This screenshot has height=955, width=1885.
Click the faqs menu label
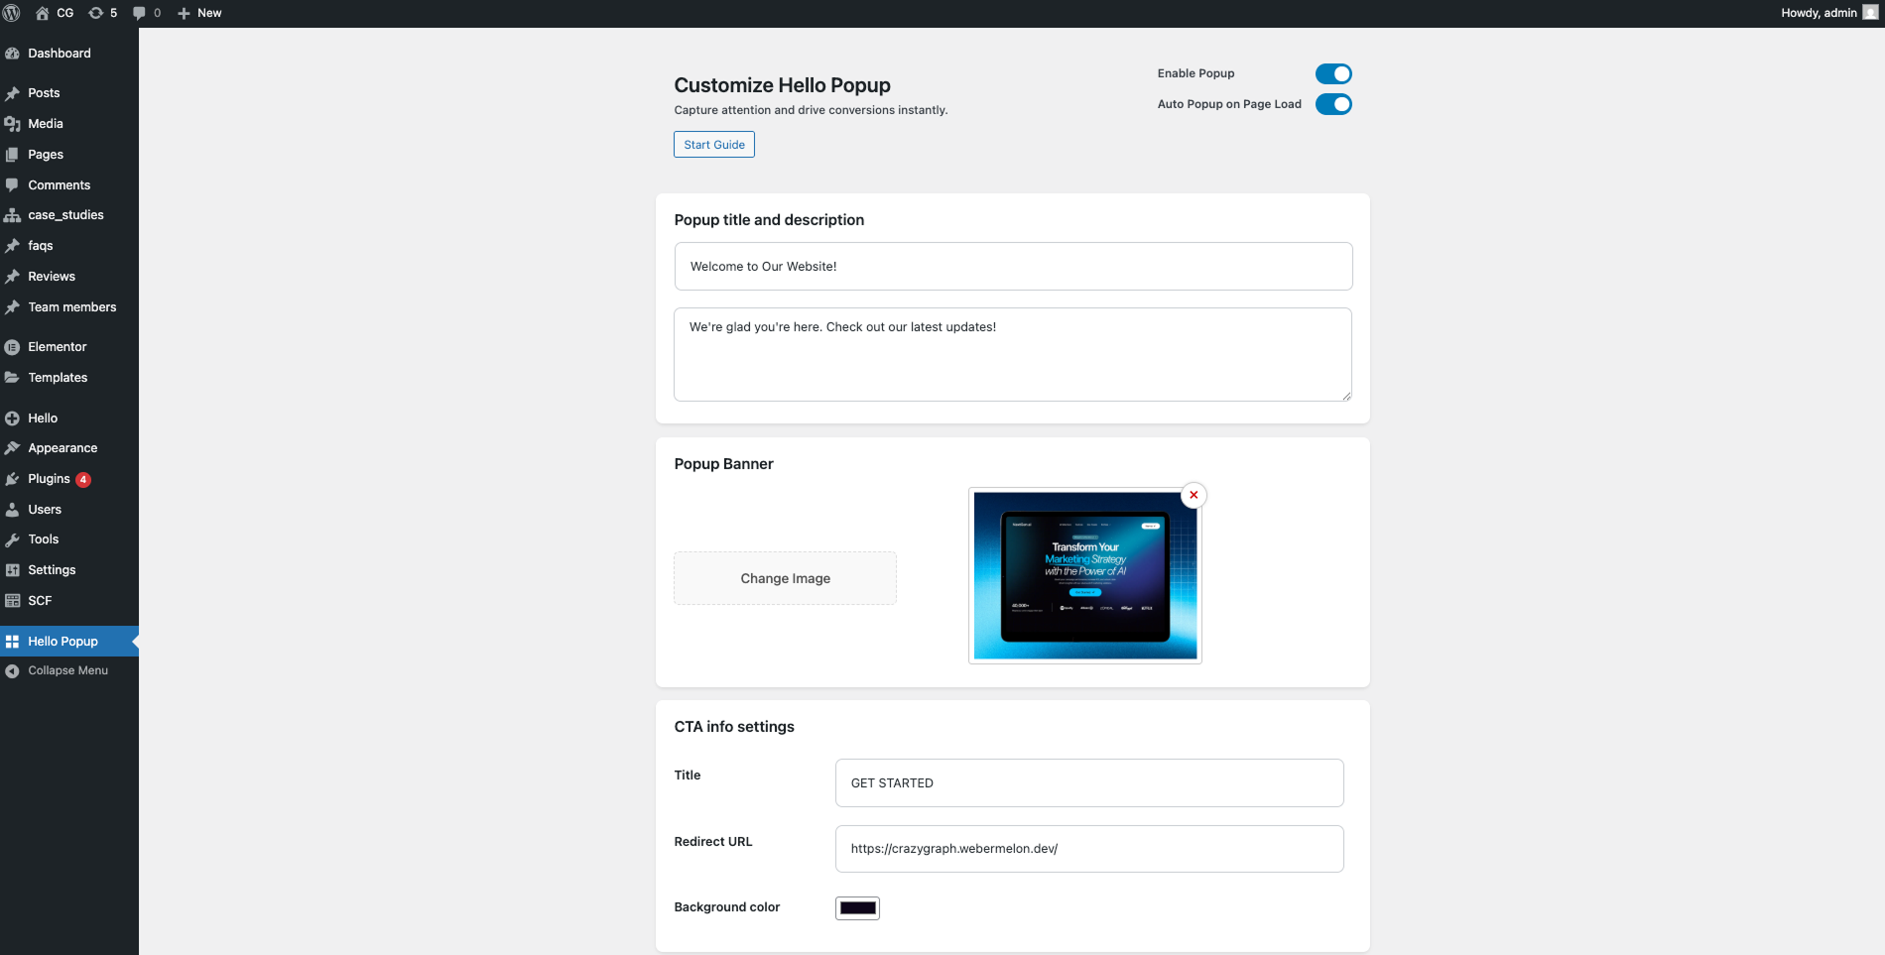pos(41,246)
